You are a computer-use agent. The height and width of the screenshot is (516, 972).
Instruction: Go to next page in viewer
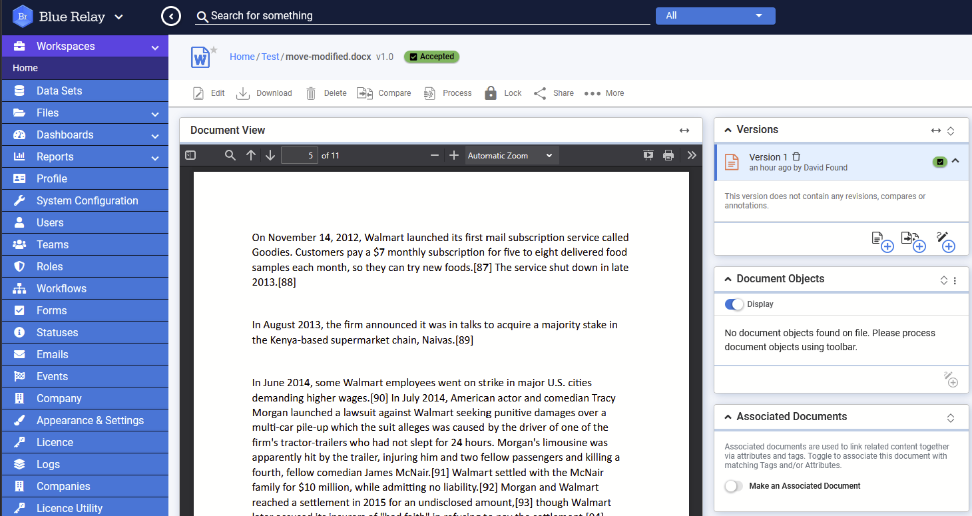270,155
